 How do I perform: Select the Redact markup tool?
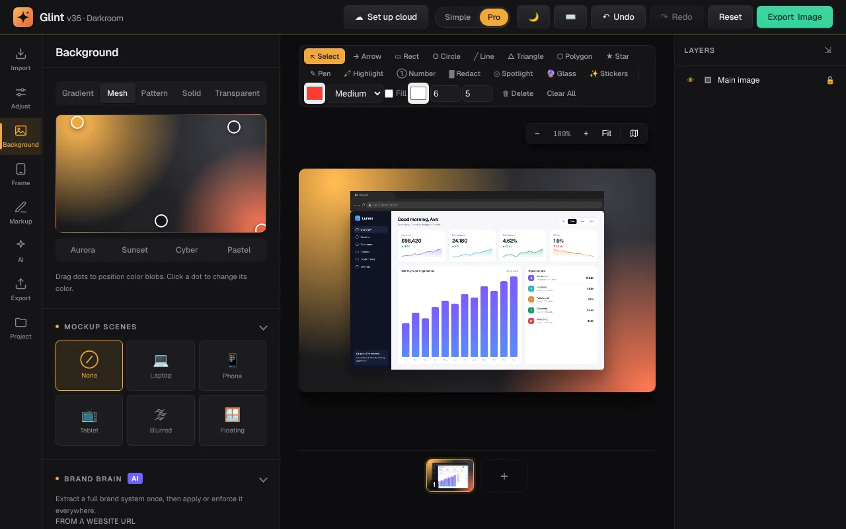click(x=465, y=73)
